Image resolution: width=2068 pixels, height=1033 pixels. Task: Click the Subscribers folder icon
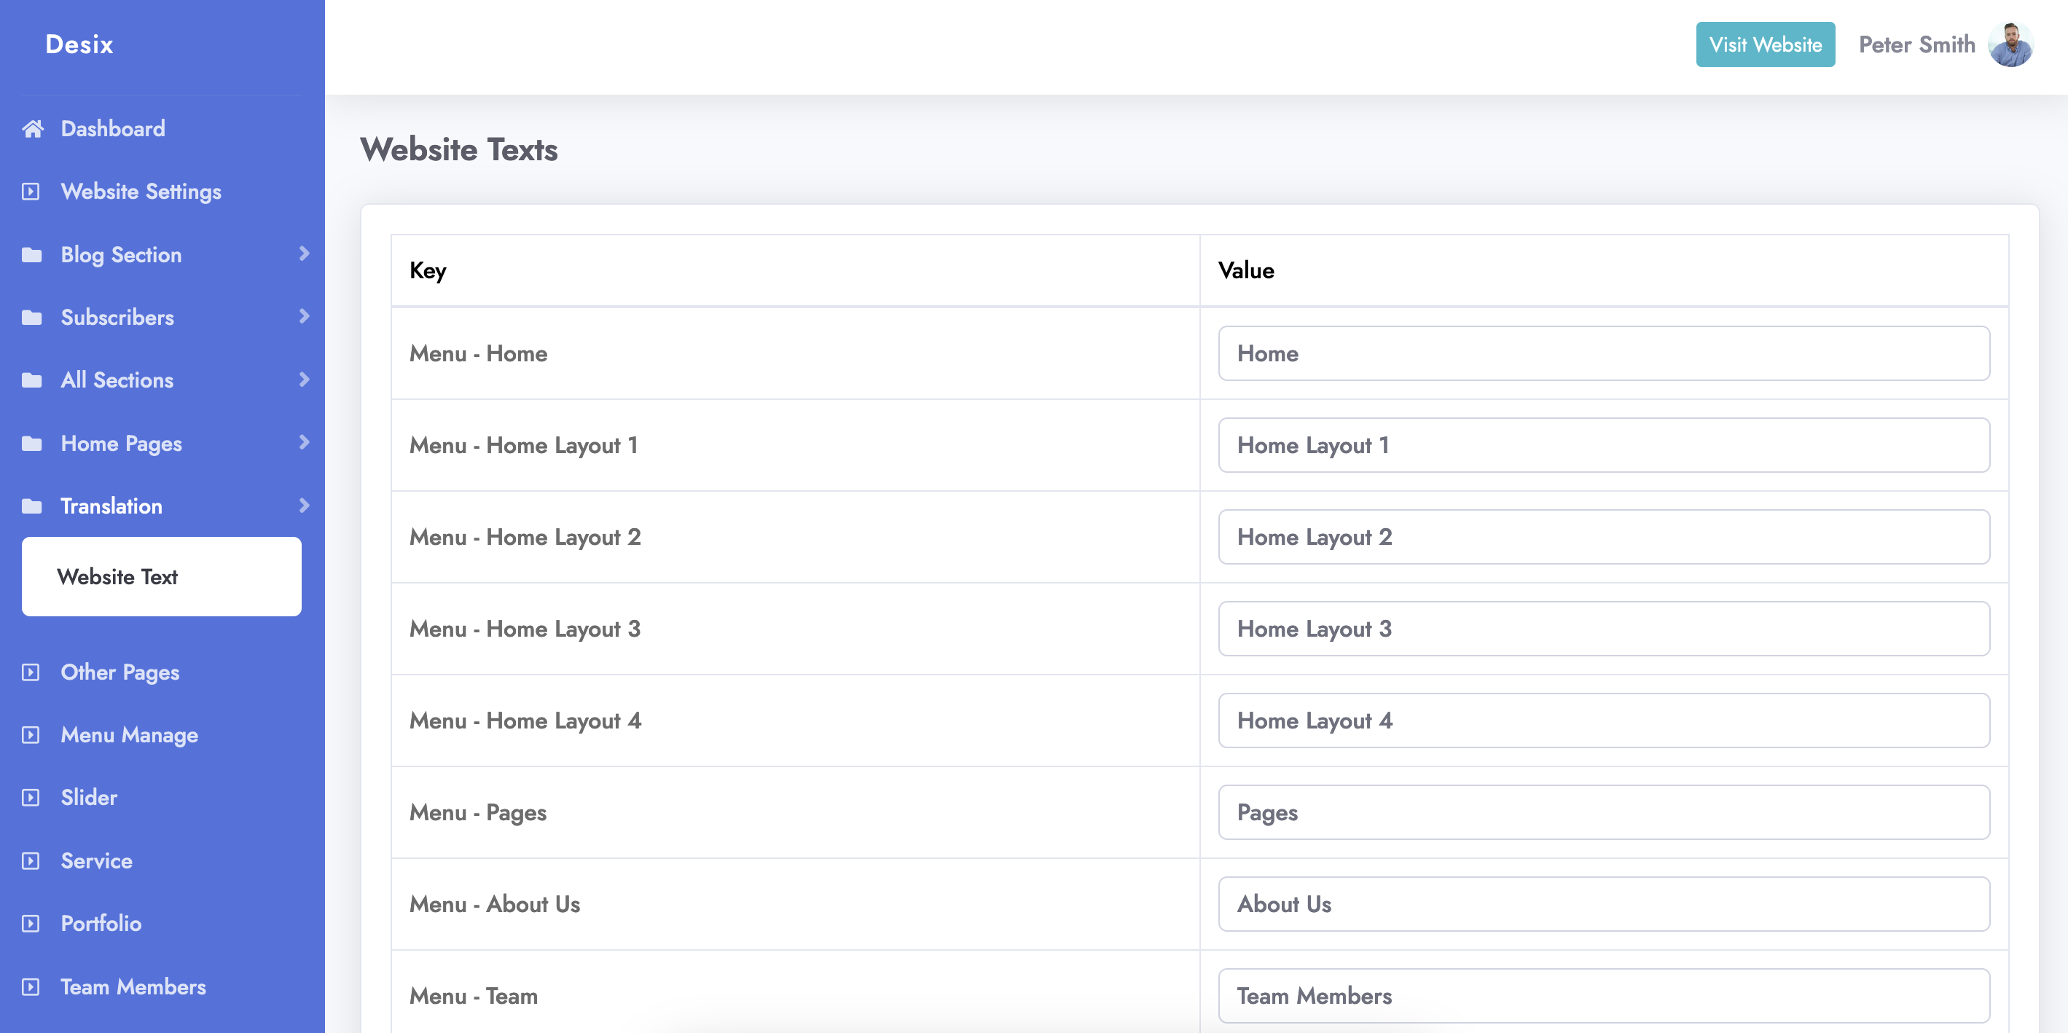click(32, 317)
